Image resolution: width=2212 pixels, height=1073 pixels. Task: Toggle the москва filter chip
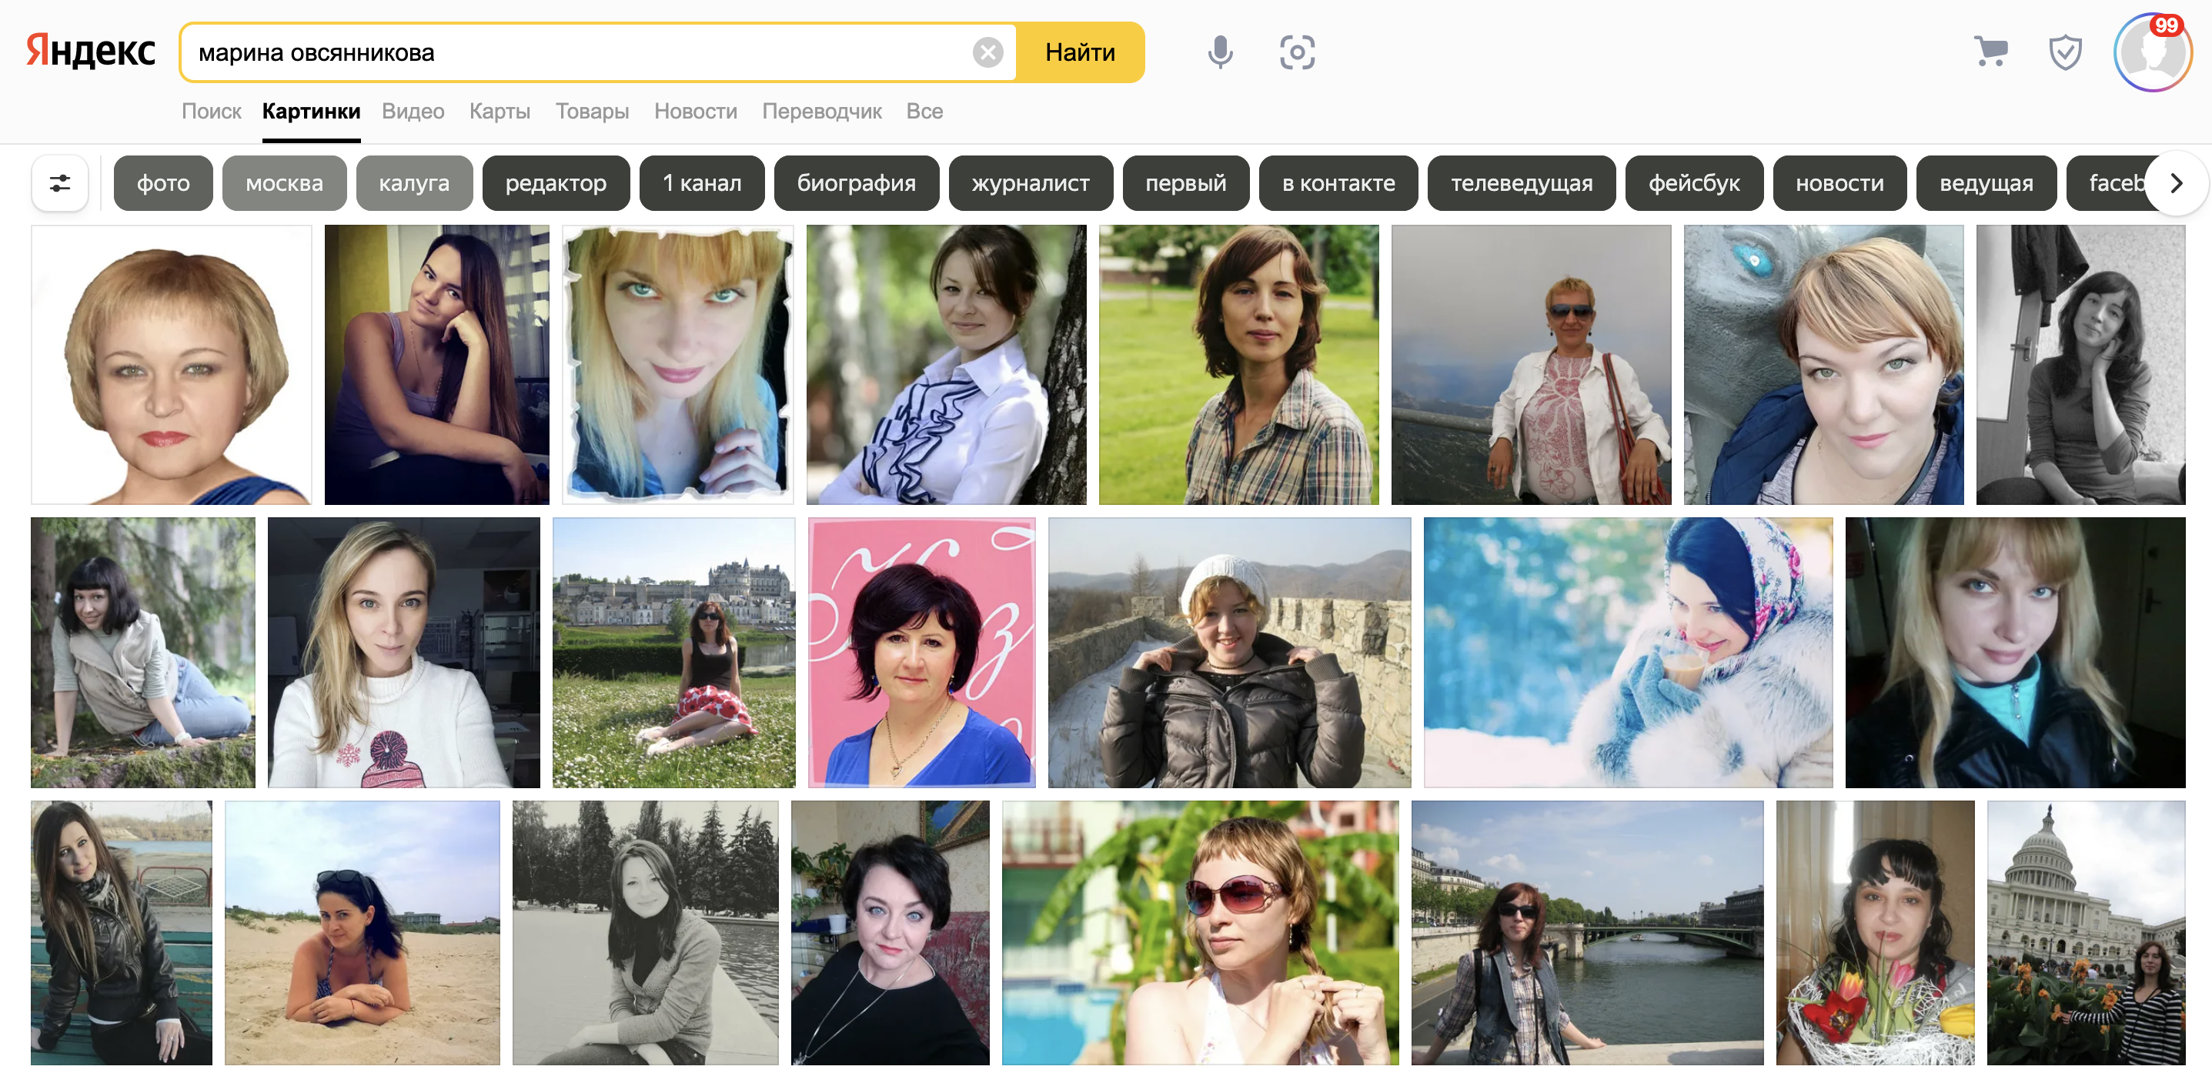click(284, 183)
